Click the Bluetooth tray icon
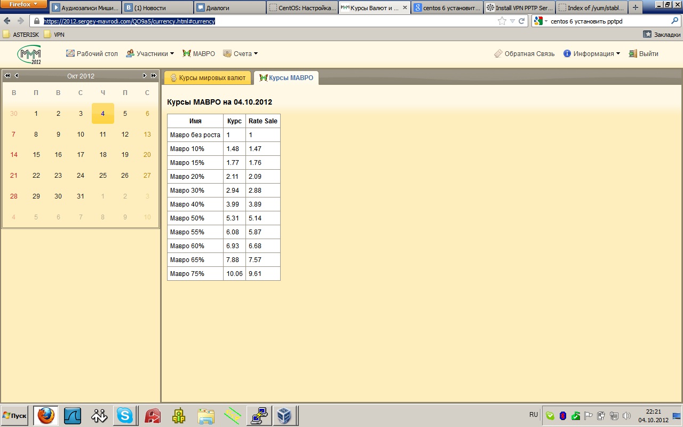This screenshot has width=683, height=427. click(x=563, y=416)
